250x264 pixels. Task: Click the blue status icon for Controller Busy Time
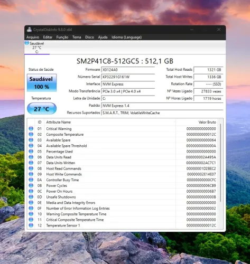31,180
